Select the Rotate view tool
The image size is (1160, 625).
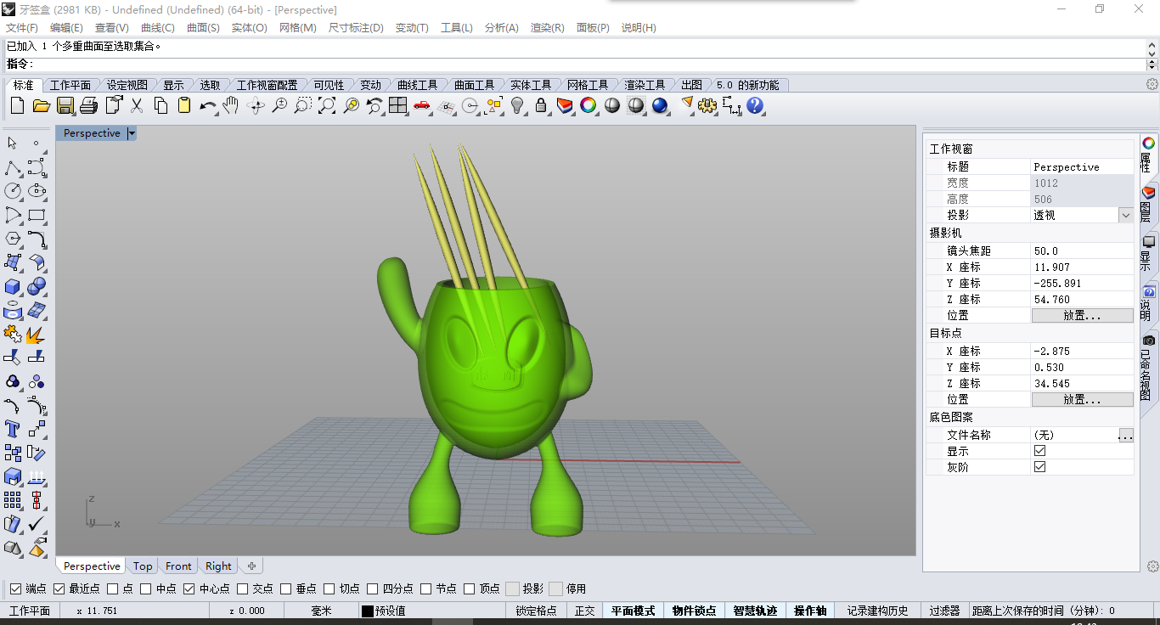tap(255, 105)
